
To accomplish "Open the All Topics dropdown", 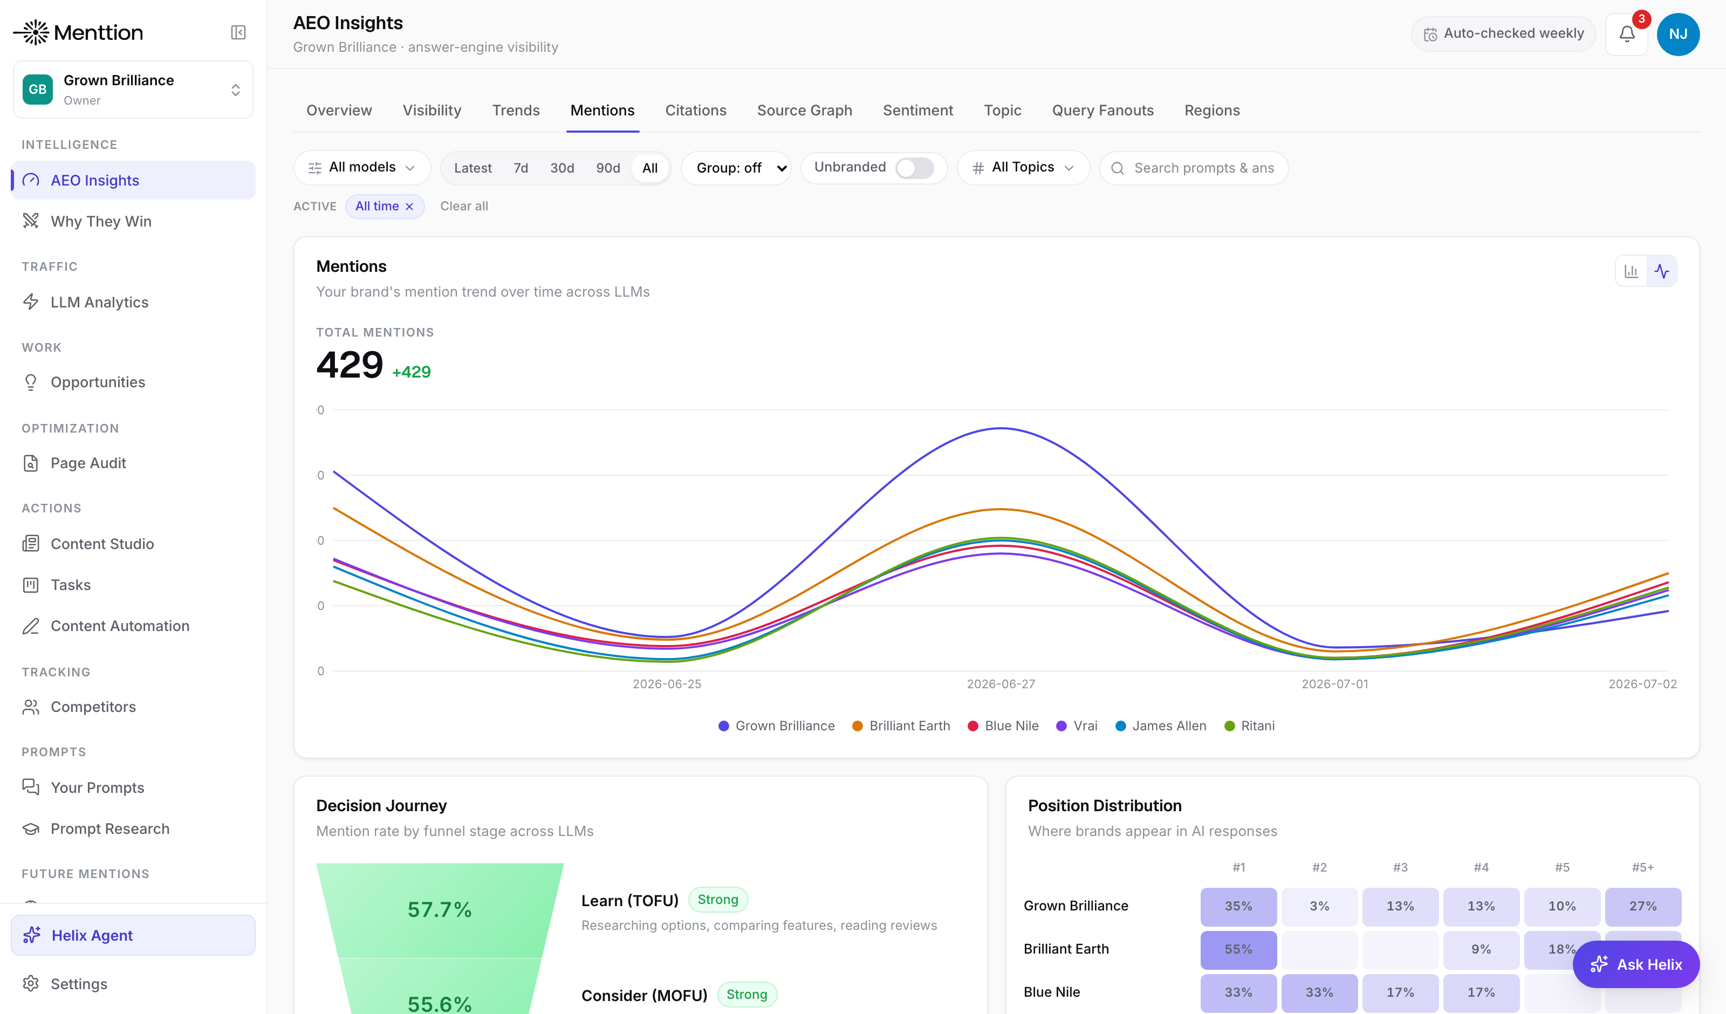I will click(1023, 168).
